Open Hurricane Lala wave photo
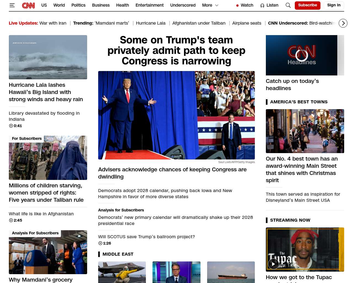The height and width of the screenshot is (283, 353). tap(48, 57)
